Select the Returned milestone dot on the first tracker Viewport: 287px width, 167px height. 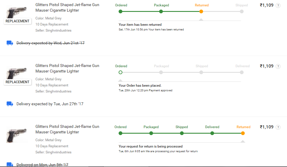201,12
